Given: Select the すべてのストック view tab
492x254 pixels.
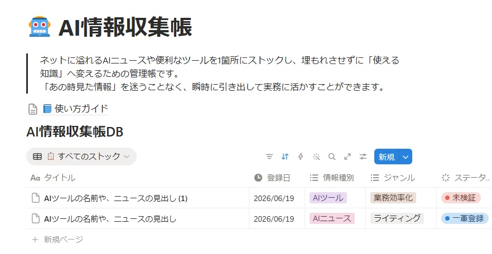Looking at the screenshot, I should point(81,157).
